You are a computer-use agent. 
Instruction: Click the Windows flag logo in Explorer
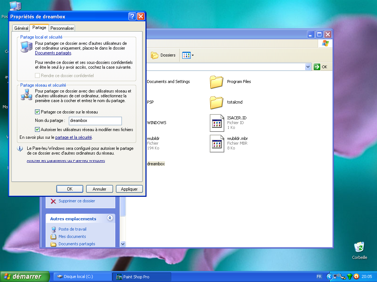coord(325,43)
